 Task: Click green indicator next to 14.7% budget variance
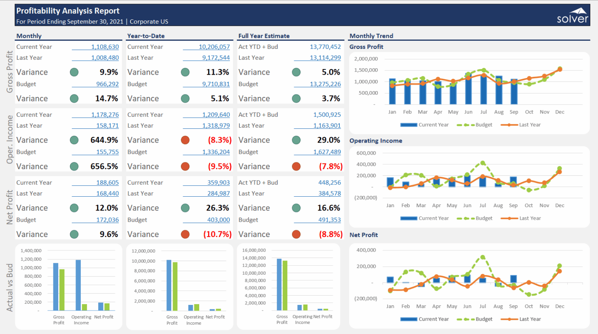coord(74,98)
